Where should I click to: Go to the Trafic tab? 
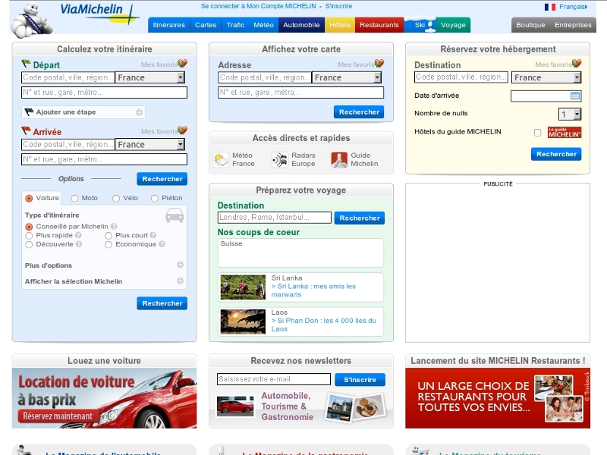point(235,25)
